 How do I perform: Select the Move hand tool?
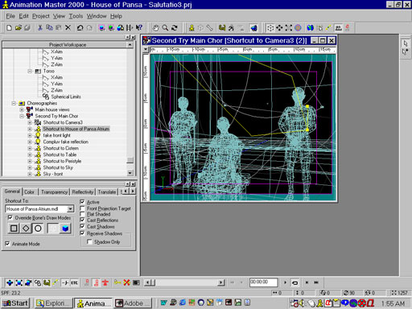tap(155, 27)
